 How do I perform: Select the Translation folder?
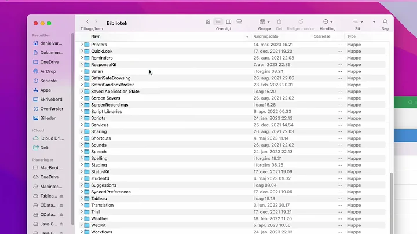tap(232, 205)
